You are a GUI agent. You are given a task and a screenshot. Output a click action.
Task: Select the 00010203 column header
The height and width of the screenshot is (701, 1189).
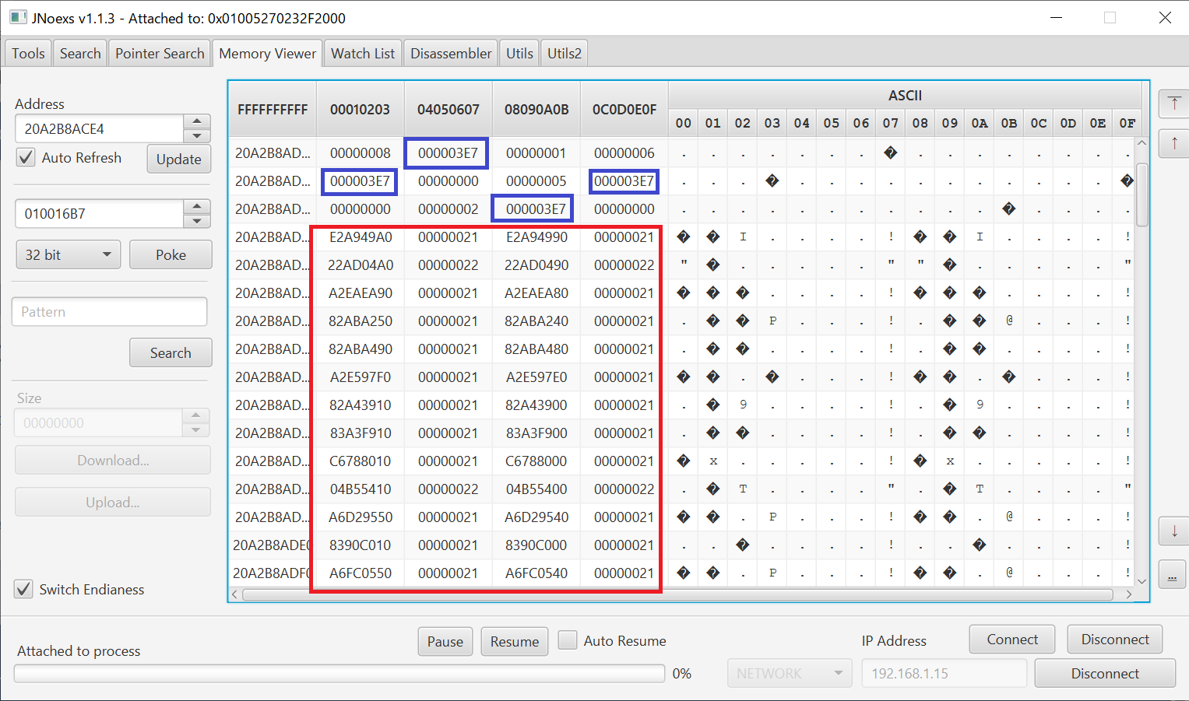tap(360, 109)
